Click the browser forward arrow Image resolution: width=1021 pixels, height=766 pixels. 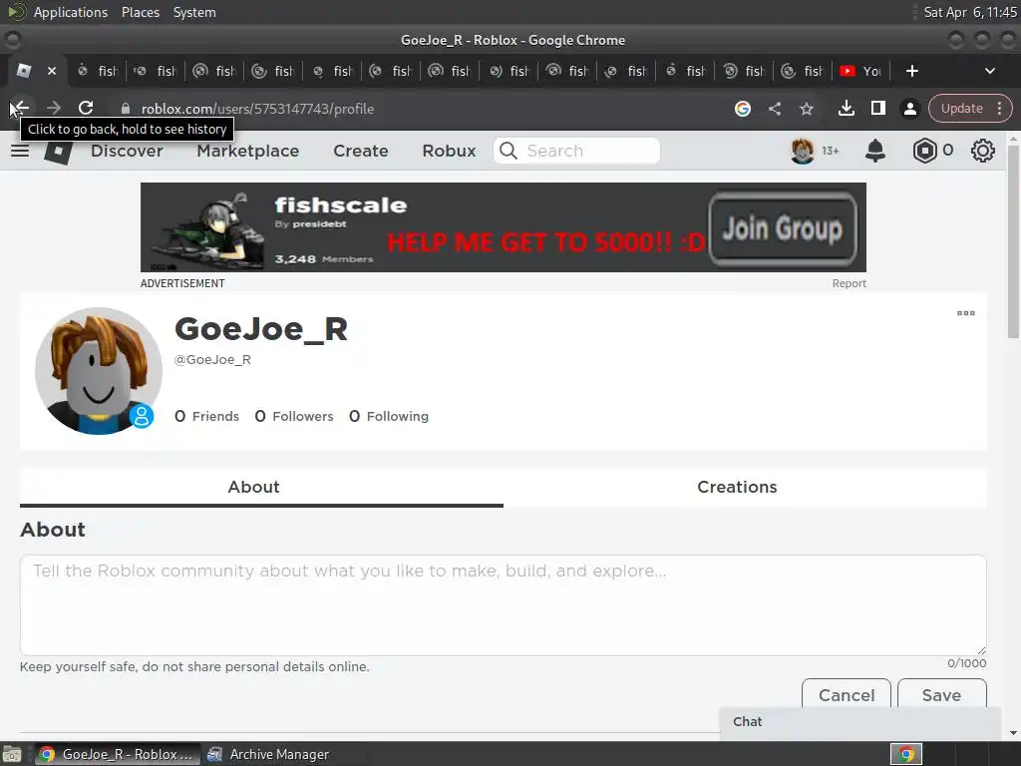54,108
